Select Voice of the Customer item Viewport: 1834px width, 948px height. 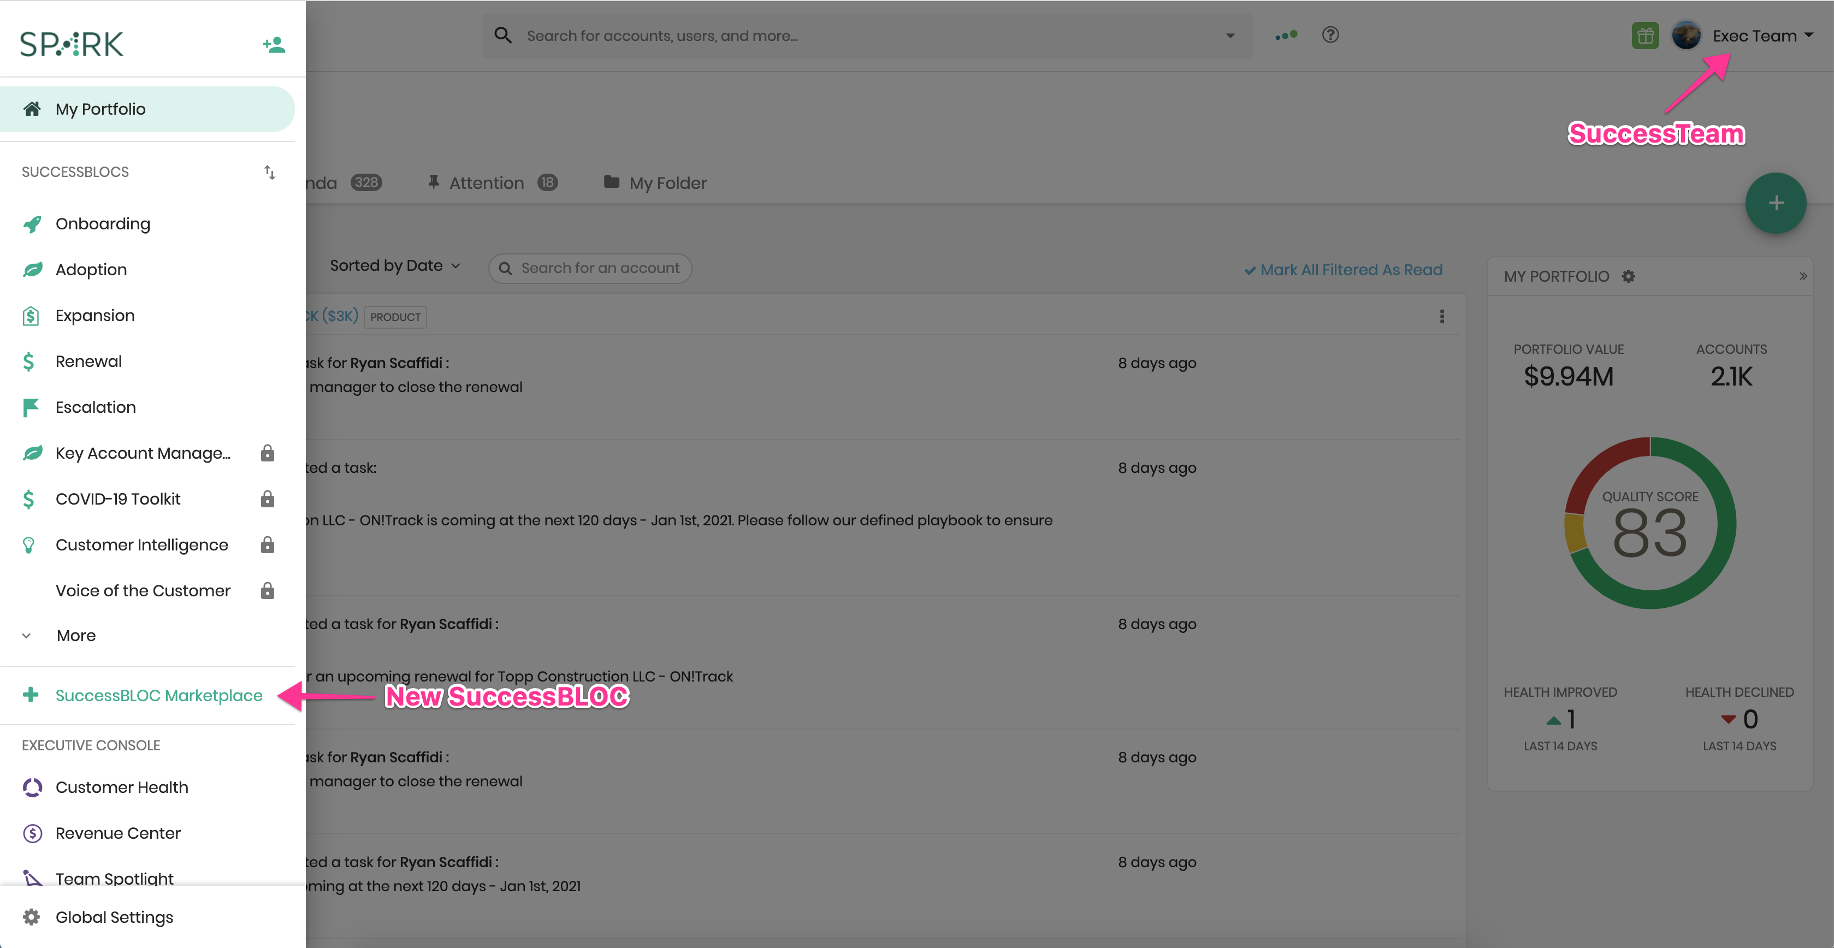tap(143, 591)
